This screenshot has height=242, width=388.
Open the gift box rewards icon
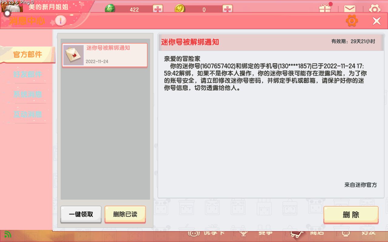point(325,8)
